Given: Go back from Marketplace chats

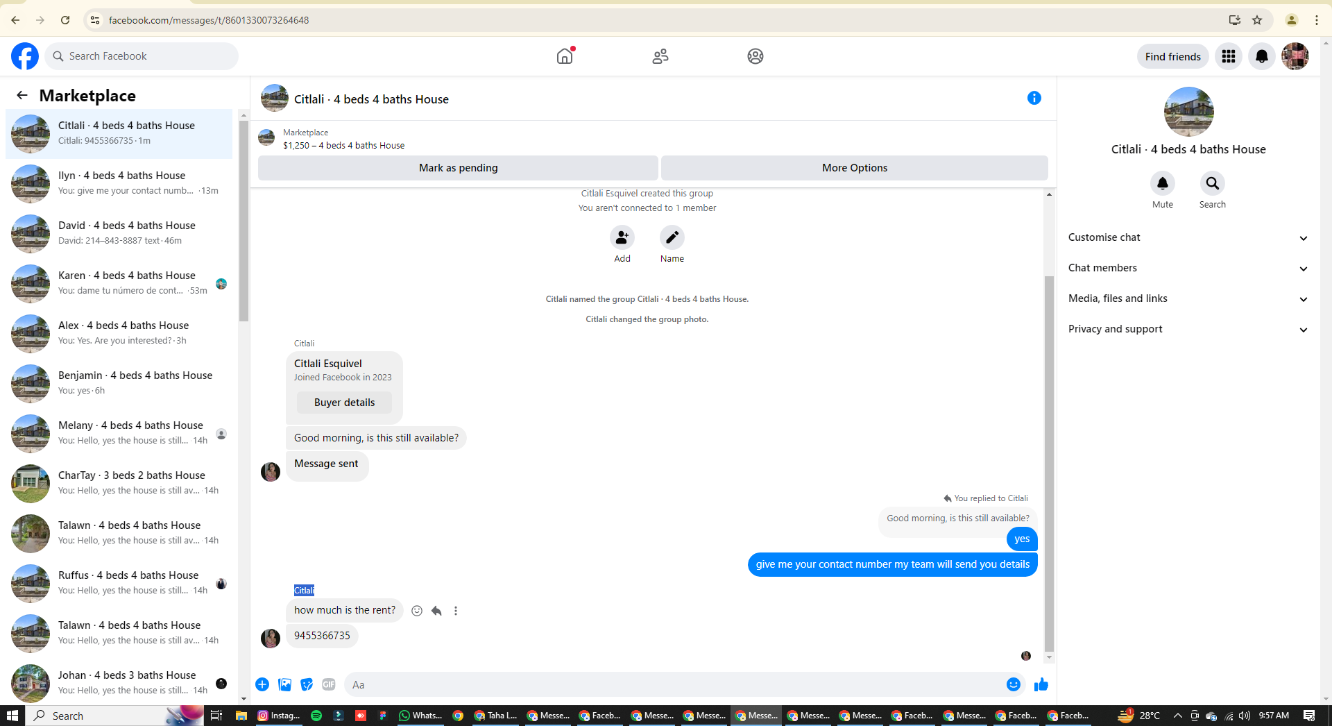Looking at the screenshot, I should [x=22, y=95].
